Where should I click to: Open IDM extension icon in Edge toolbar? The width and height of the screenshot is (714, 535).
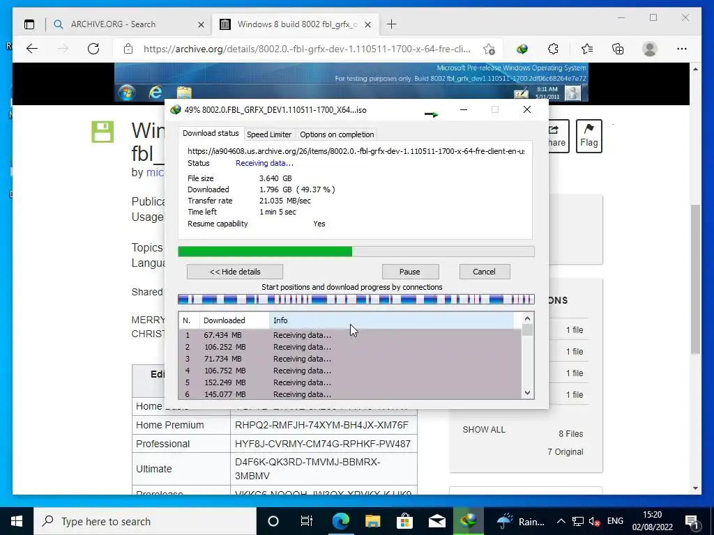522,49
